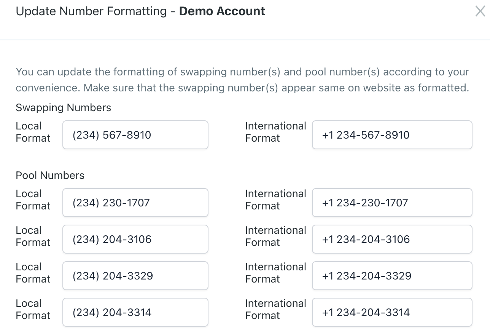The height and width of the screenshot is (329, 490).
Task: Click the Swapping Numbers section heading
Action: point(63,108)
